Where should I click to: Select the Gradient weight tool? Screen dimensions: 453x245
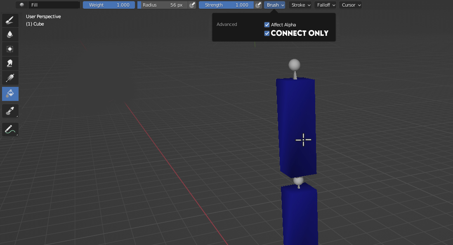[10, 78]
